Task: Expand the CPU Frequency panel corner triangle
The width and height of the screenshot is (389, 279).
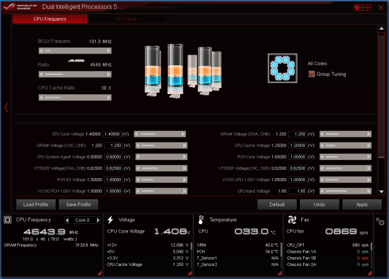Action: 99,273
